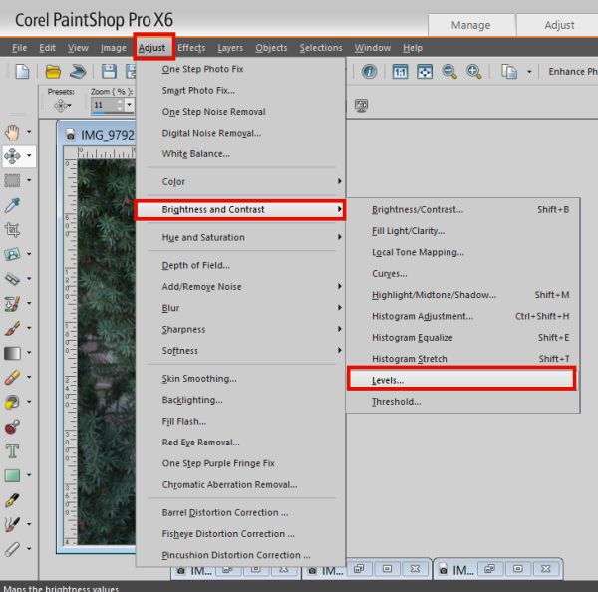The image size is (598, 592).
Task: Click the Zoom In magnifier icon
Action: point(474,72)
